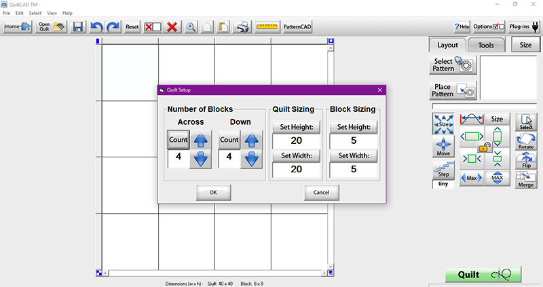Open the Select menu
The width and height of the screenshot is (543, 287).
coord(35,13)
